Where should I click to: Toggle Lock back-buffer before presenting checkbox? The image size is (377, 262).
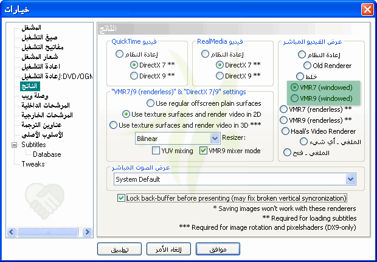click(x=121, y=198)
